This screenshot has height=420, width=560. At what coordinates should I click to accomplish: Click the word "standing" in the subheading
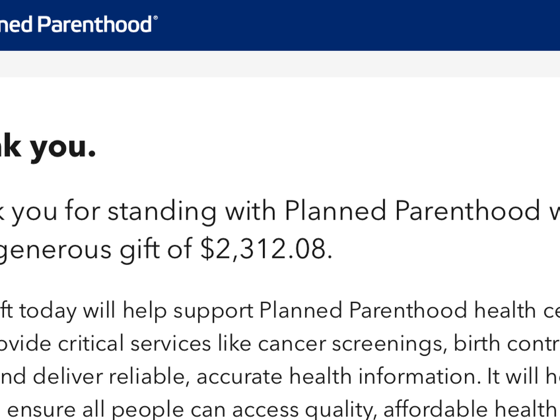tap(162, 211)
